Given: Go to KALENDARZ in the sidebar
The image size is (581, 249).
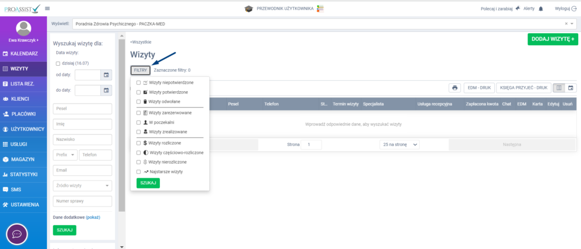Looking at the screenshot, I should pyautogui.click(x=23, y=54).
